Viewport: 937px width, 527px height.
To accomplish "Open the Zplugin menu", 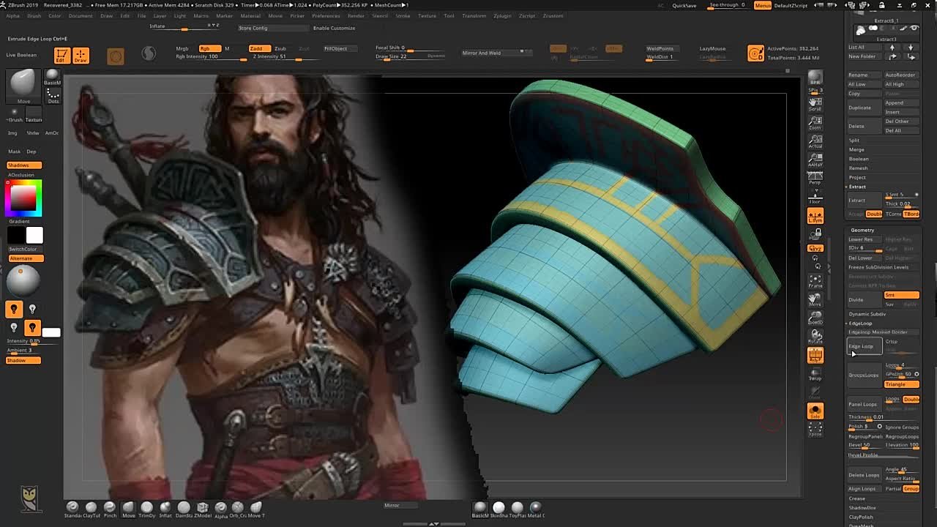I will 502,15.
